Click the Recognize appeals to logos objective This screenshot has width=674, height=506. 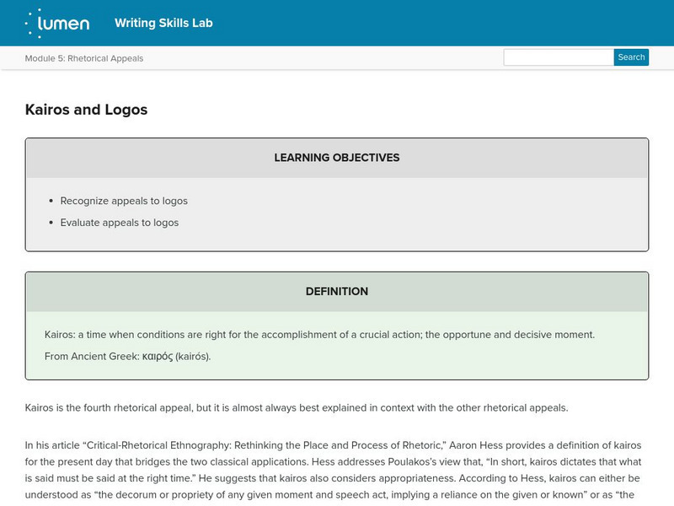coord(124,201)
